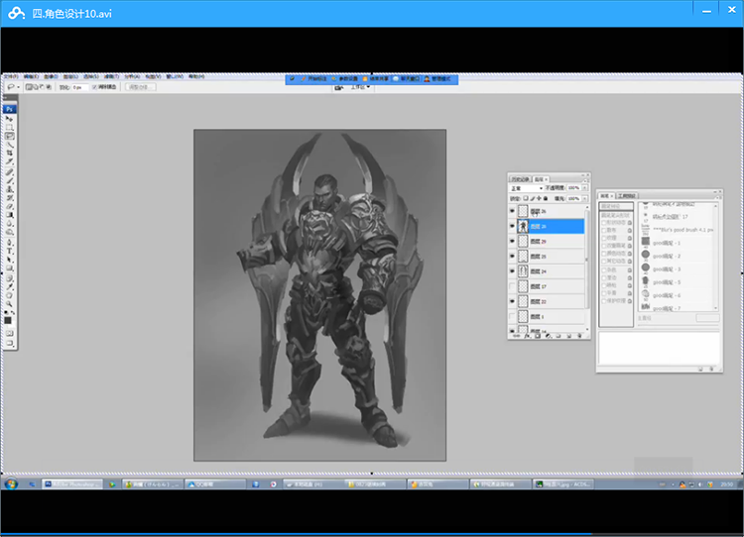Image resolution: width=744 pixels, height=537 pixels.
Task: Select the Slice tool
Action: 9,161
